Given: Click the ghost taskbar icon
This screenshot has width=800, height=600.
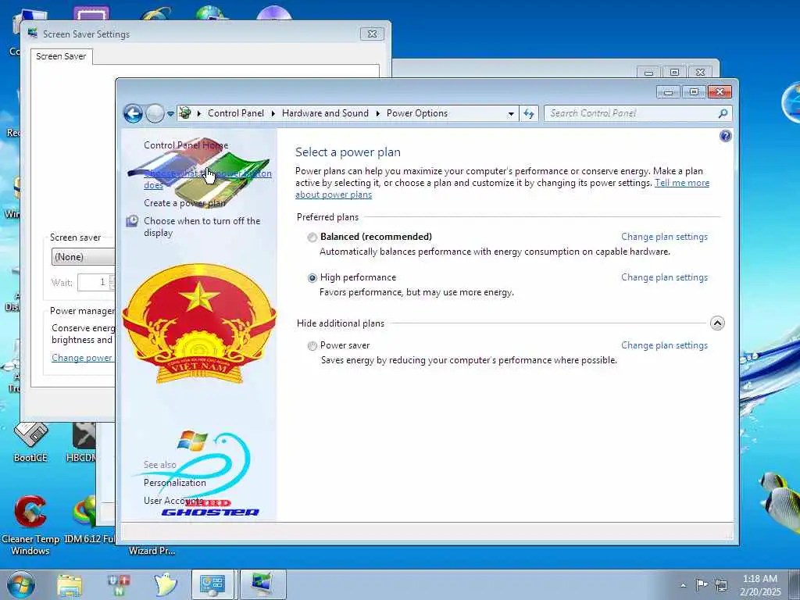Looking at the screenshot, I should tap(166, 584).
